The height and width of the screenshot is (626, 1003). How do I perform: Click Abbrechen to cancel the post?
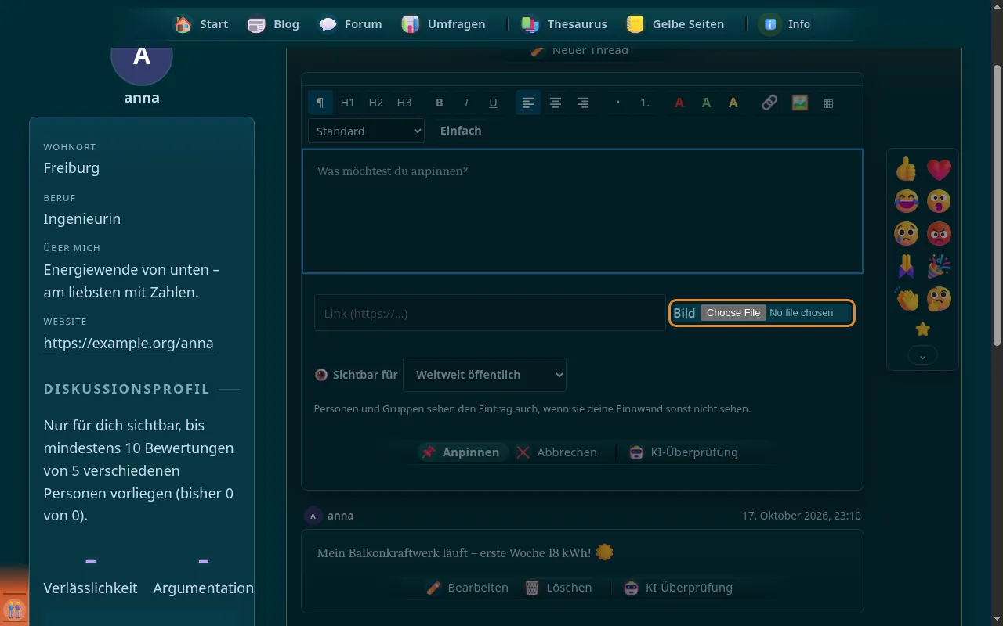point(557,452)
